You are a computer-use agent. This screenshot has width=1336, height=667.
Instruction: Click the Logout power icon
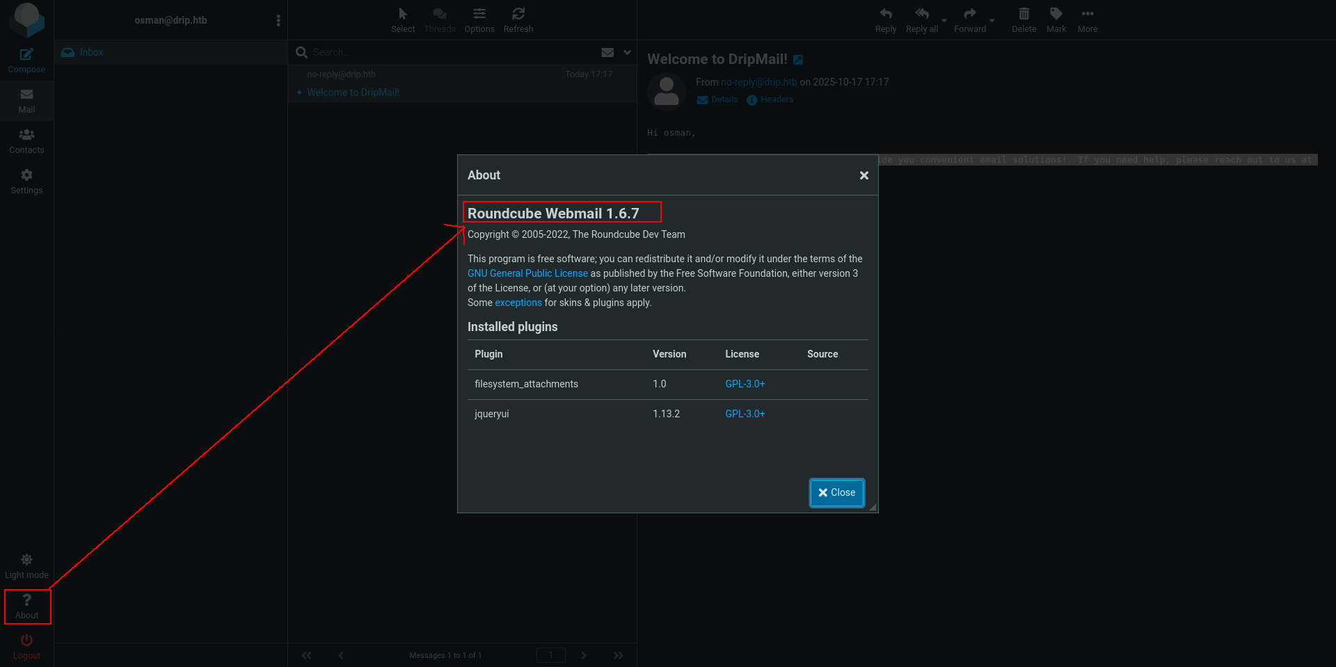(26, 641)
